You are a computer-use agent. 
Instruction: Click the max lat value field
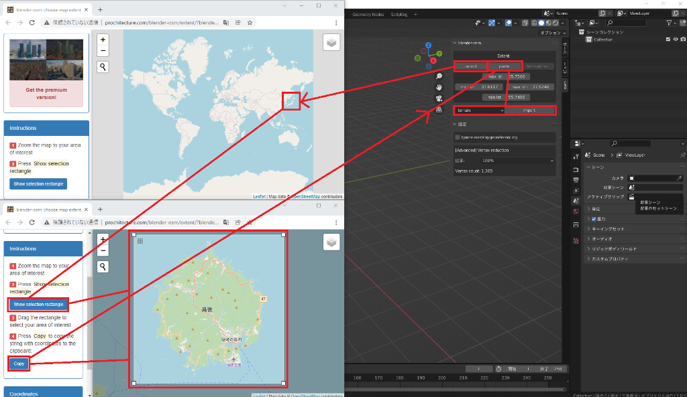click(505, 77)
